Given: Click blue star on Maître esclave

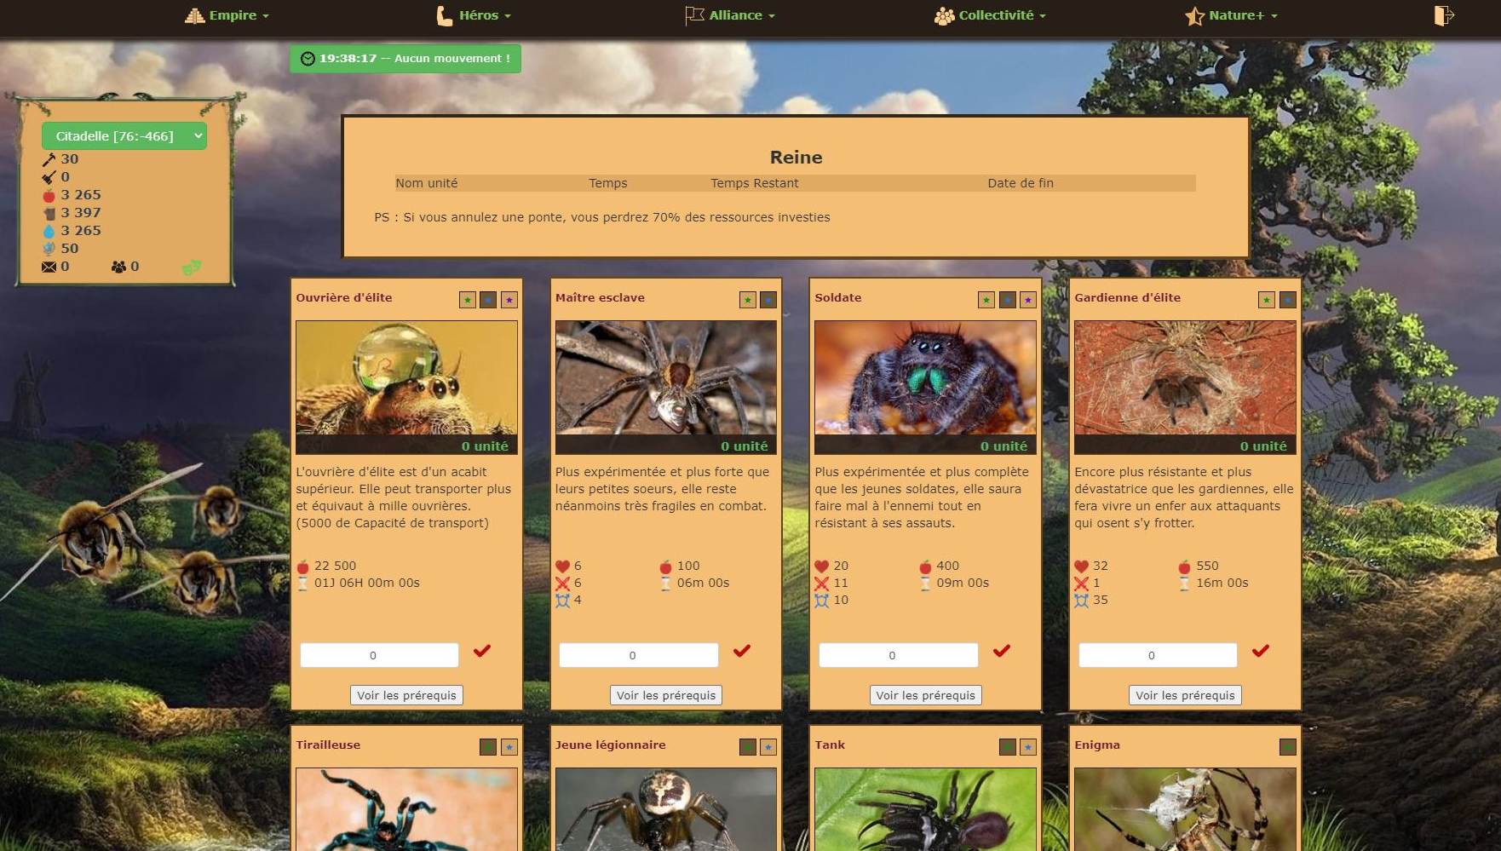Looking at the screenshot, I should [x=768, y=300].
